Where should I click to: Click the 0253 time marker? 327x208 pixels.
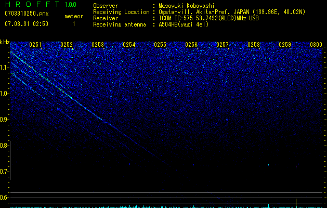click(x=98, y=45)
